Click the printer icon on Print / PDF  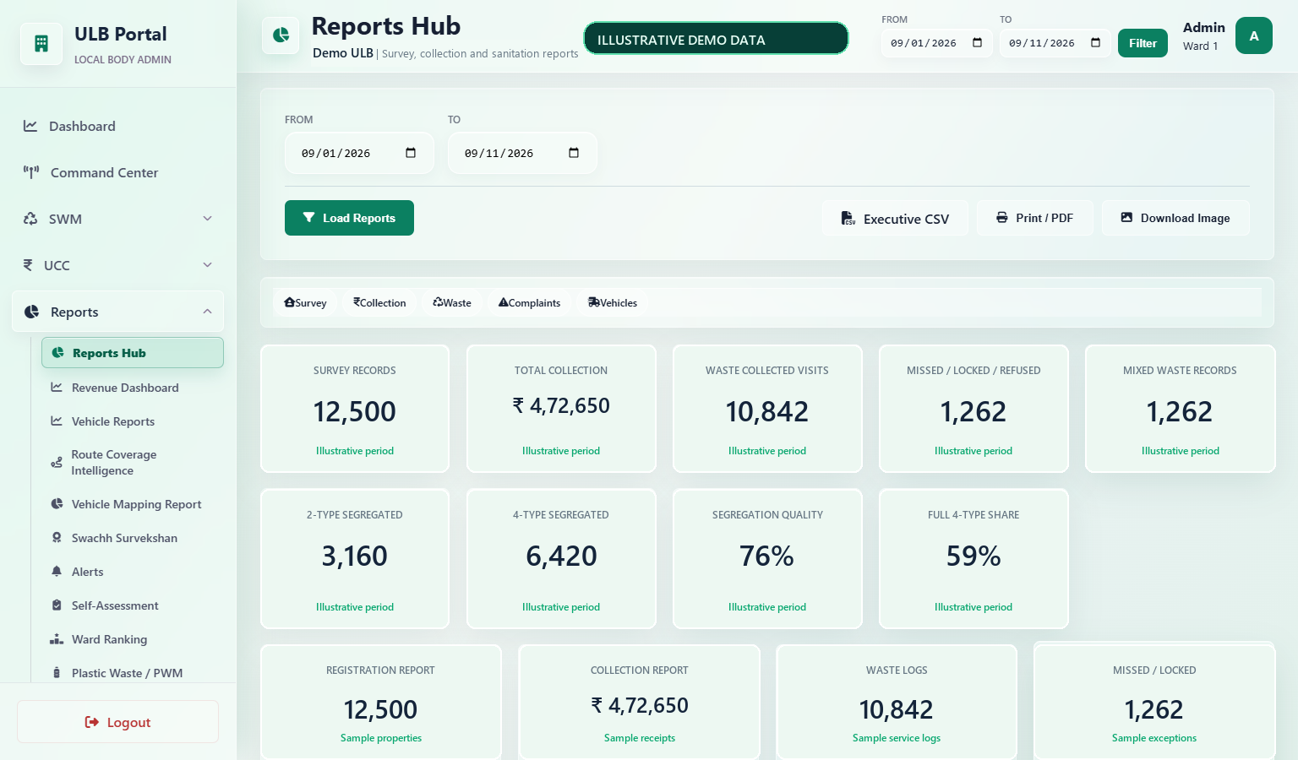(x=1002, y=218)
